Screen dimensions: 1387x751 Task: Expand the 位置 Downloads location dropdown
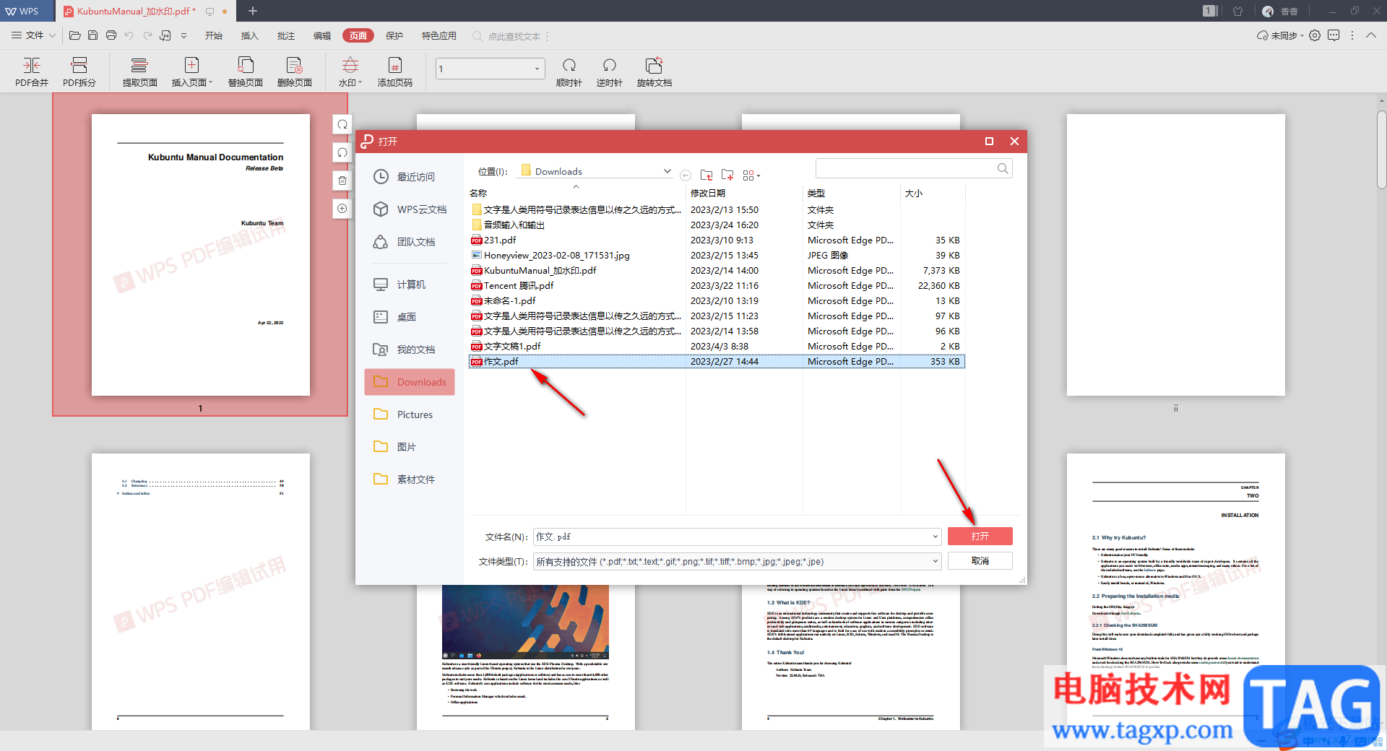667,171
